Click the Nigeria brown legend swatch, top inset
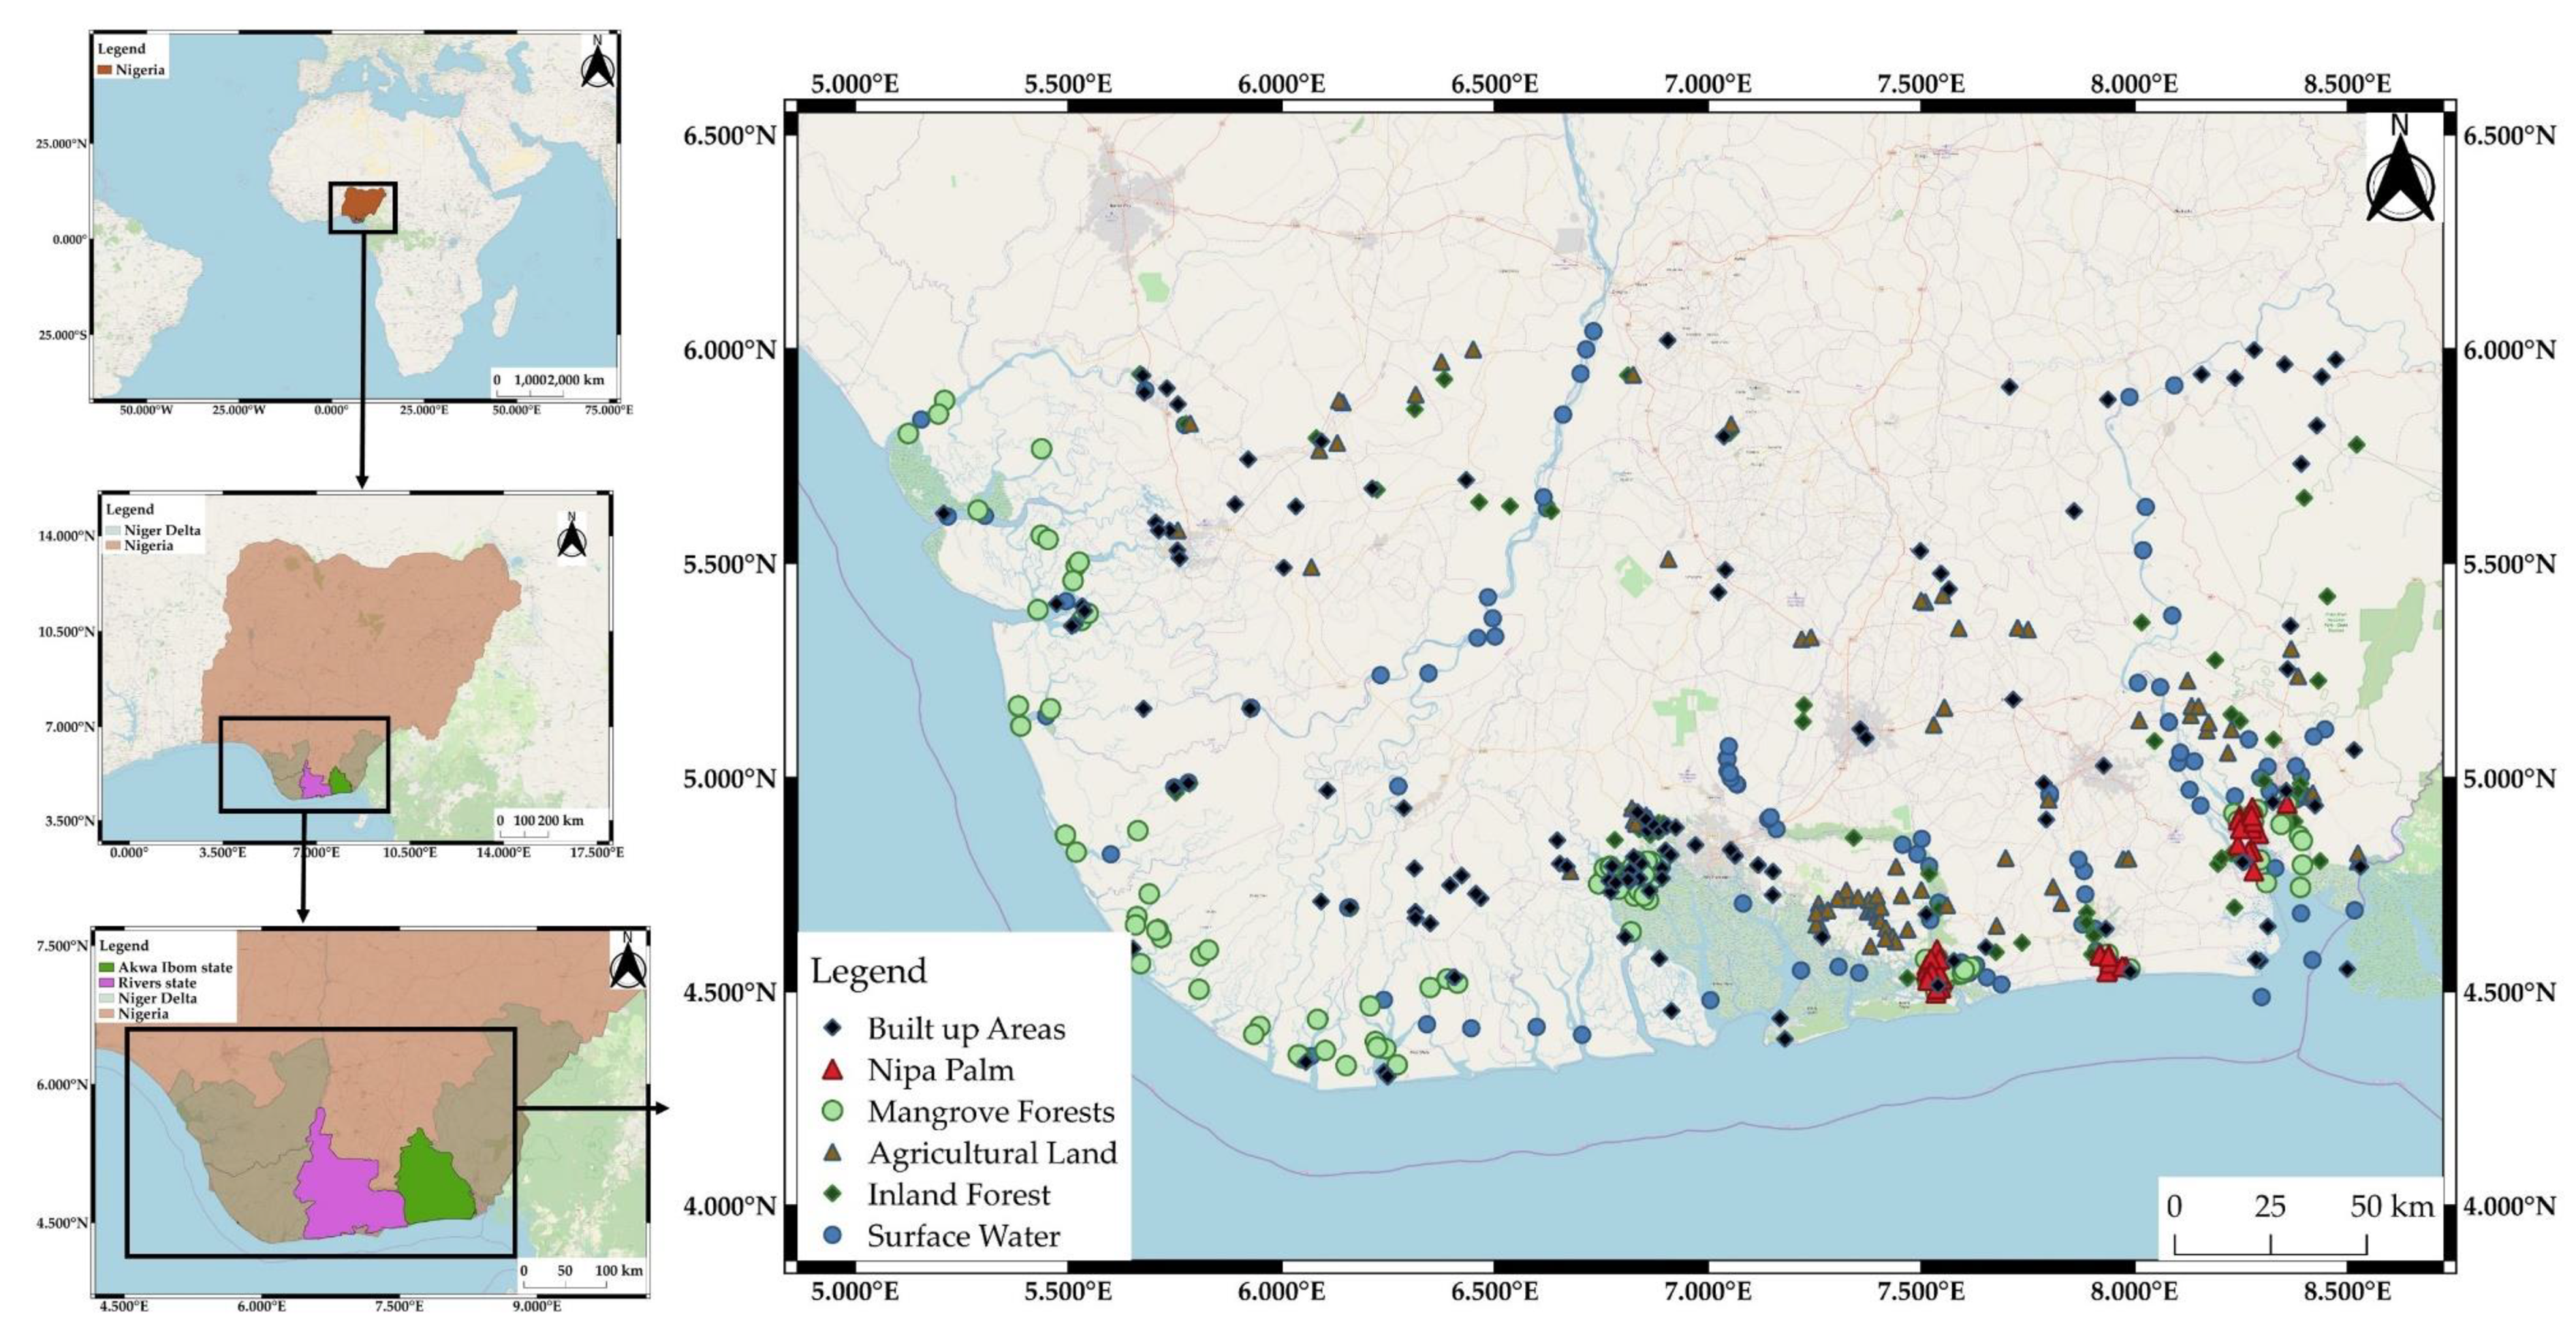2576x1334 pixels. (104, 70)
